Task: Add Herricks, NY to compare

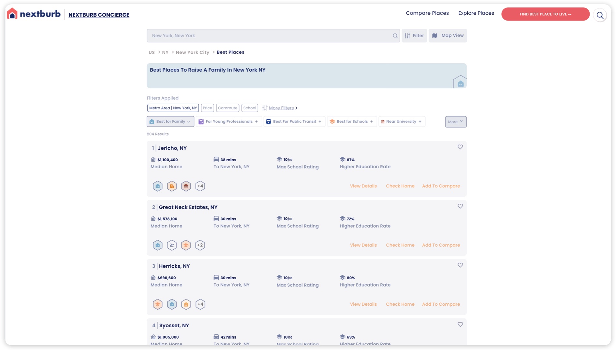Action: [441, 304]
